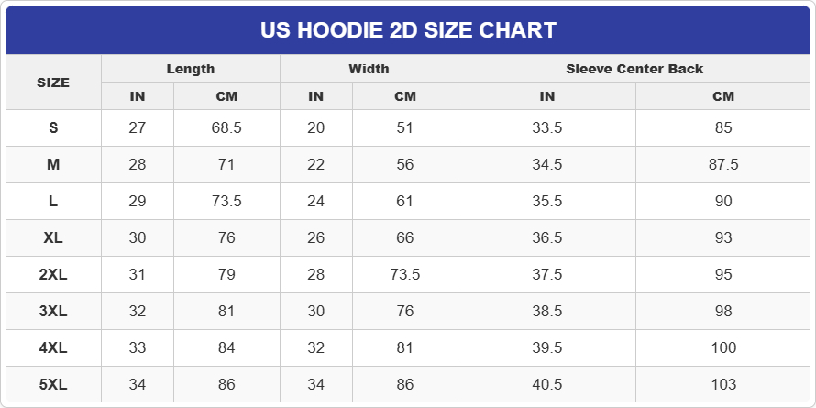Screen dimensions: 816x408
Task: Click the 73.5 width value in 2XL row
Action: (404, 275)
